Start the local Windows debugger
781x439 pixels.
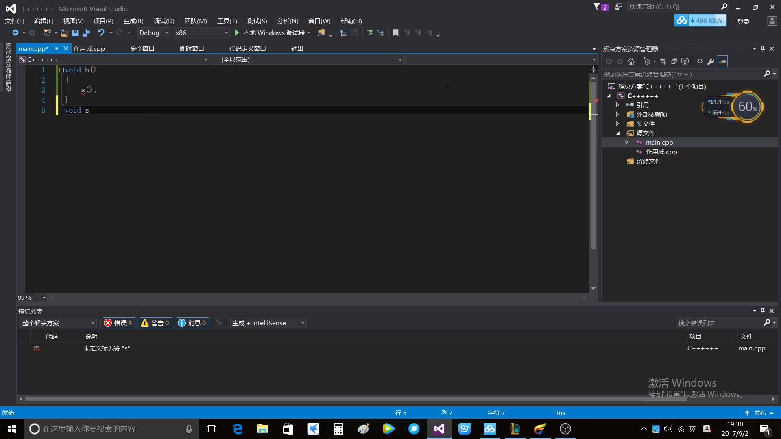point(271,33)
